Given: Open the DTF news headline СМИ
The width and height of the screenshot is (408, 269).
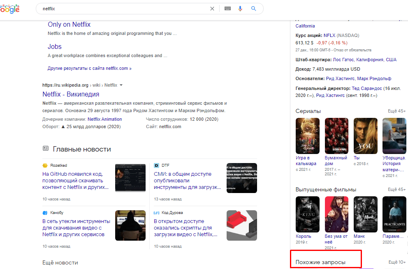Looking at the screenshot, I should [188, 181].
